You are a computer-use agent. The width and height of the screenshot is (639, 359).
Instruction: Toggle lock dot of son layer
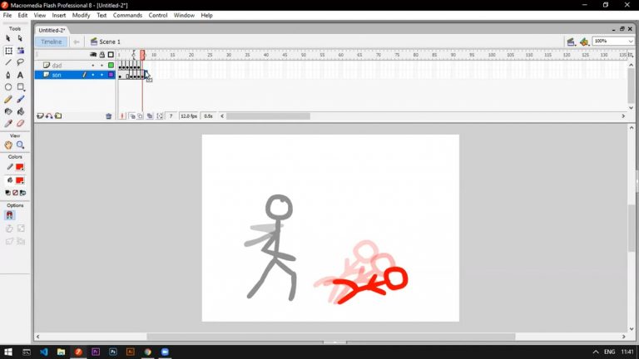click(102, 75)
